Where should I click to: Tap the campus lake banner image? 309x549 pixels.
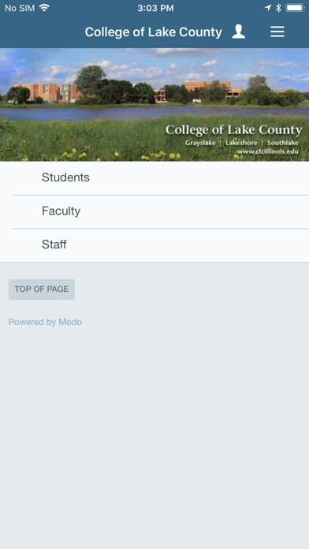point(154,104)
